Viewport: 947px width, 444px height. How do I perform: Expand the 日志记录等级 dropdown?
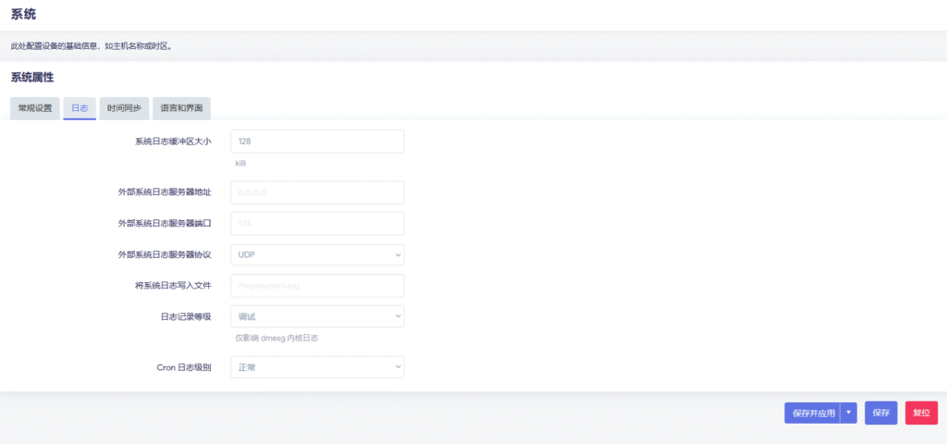(317, 316)
